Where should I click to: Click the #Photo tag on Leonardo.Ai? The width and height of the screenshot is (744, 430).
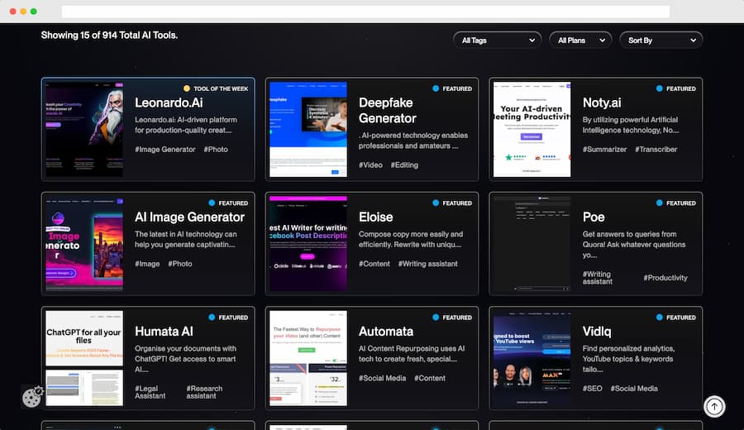(x=216, y=149)
